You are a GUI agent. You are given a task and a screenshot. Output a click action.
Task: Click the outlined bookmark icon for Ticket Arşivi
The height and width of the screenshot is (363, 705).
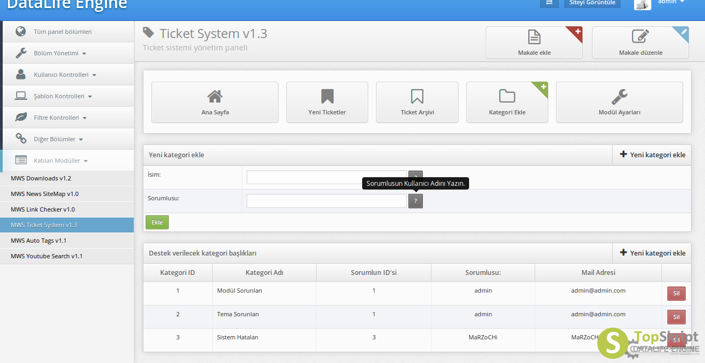[x=417, y=96]
